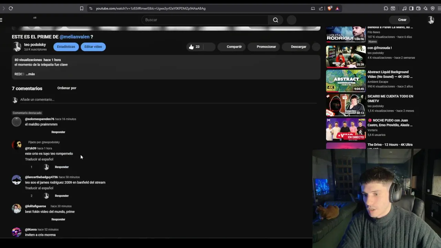
Task: Reload the page with browser refresh icon
Action: (11, 8)
